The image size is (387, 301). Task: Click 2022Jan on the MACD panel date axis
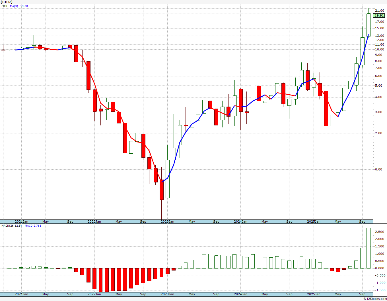pyautogui.click(x=94, y=294)
